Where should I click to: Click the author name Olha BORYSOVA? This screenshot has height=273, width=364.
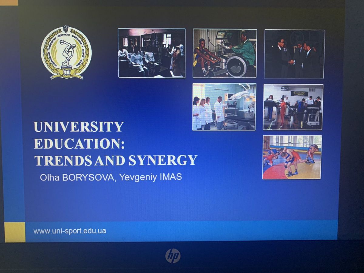[77, 177]
